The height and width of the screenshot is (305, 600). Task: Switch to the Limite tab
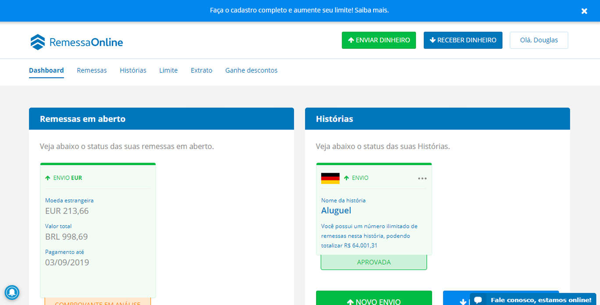(168, 70)
